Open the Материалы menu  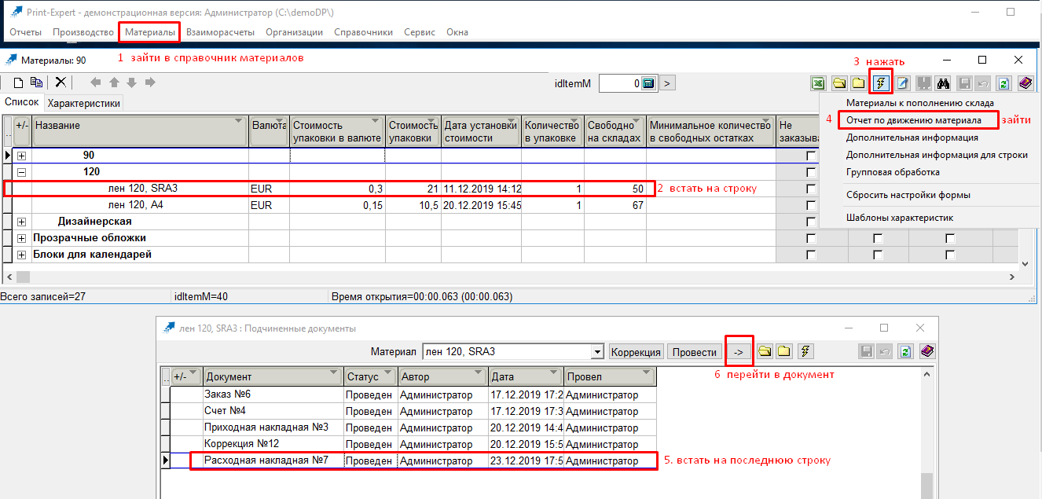tap(150, 32)
